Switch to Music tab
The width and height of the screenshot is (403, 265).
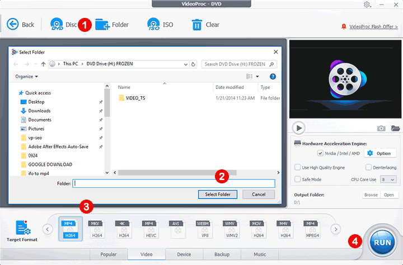pos(260,254)
